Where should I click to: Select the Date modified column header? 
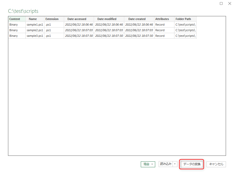tap(109, 19)
